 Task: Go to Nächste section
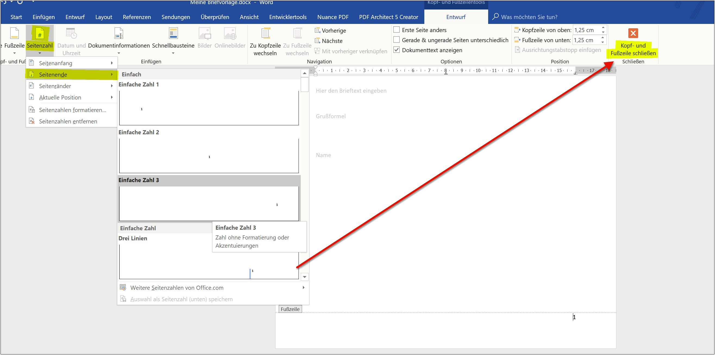329,41
